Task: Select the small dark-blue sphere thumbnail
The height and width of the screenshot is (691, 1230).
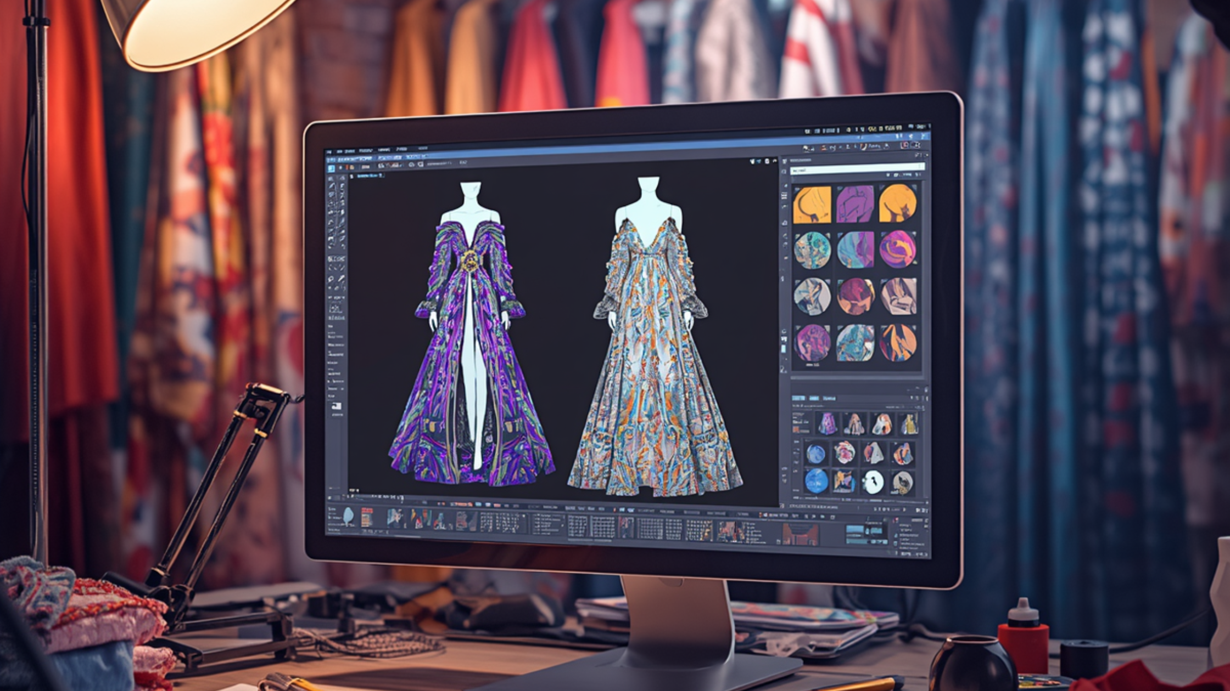Action: 815,454
